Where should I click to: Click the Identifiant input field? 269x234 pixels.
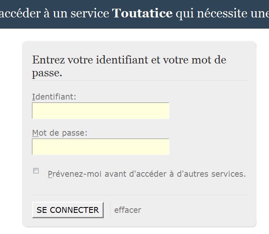[100, 111]
